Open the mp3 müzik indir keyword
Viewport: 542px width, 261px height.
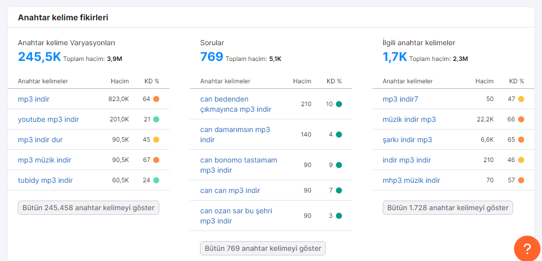tap(45, 160)
